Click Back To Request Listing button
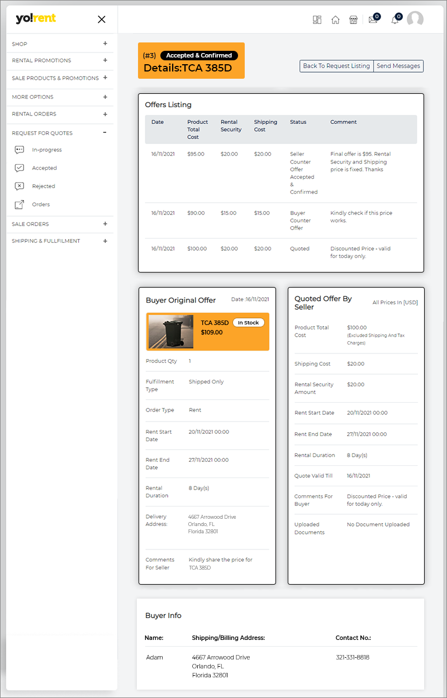The image size is (447, 698). coord(336,66)
